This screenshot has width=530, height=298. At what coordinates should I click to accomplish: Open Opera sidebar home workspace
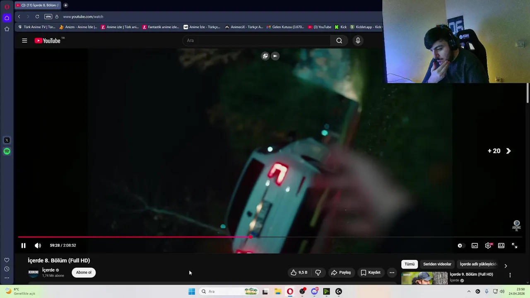tap(7, 18)
